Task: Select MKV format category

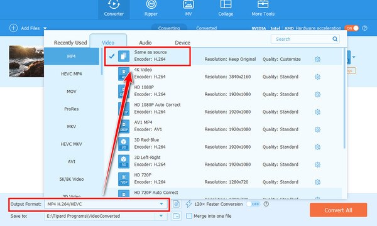Action: tap(72, 126)
